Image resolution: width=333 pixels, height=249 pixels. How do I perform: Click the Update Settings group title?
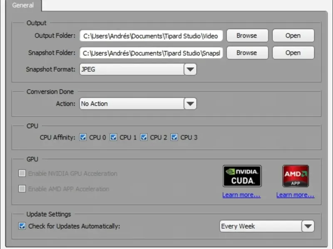pyautogui.click(x=49, y=214)
